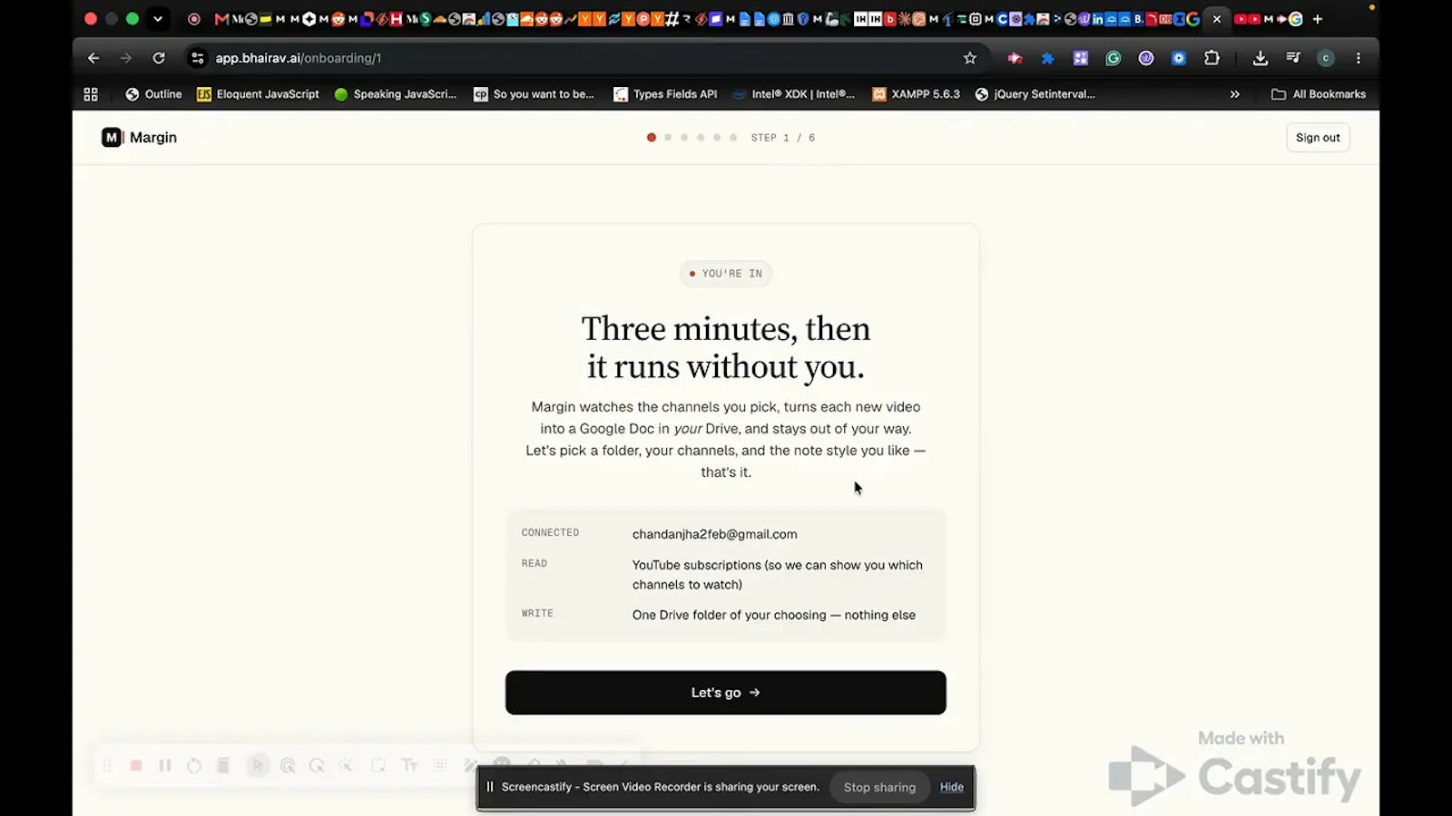The height and width of the screenshot is (816, 1452).
Task: Click the text about YouTube subscriptions
Action: 778,575
